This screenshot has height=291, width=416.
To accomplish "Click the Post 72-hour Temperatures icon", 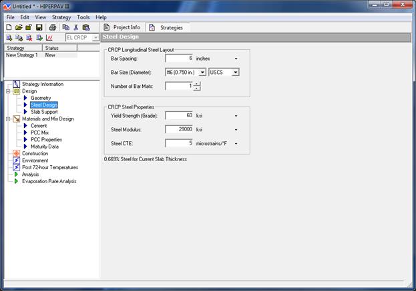I will [17, 167].
